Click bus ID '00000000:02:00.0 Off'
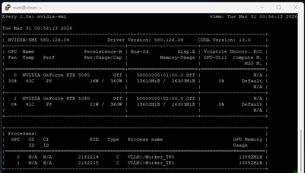The image size is (305, 173). (x=166, y=98)
